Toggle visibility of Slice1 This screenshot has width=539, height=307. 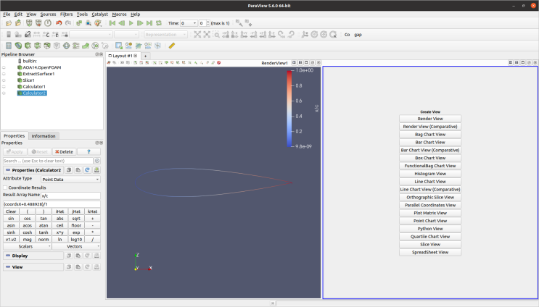click(x=4, y=80)
